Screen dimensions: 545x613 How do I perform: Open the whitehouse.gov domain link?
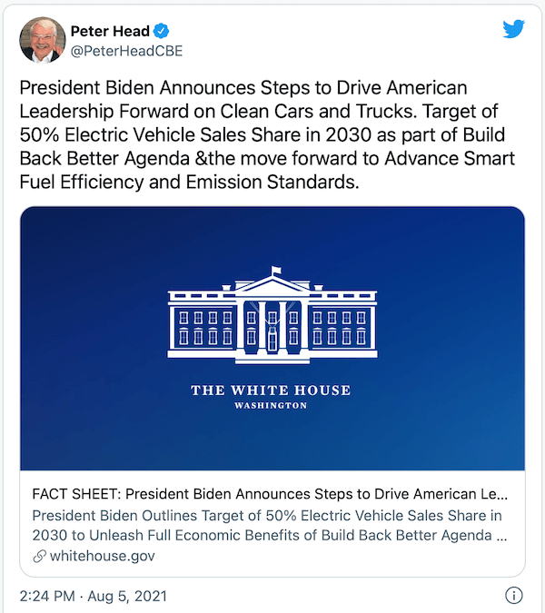click(x=102, y=554)
